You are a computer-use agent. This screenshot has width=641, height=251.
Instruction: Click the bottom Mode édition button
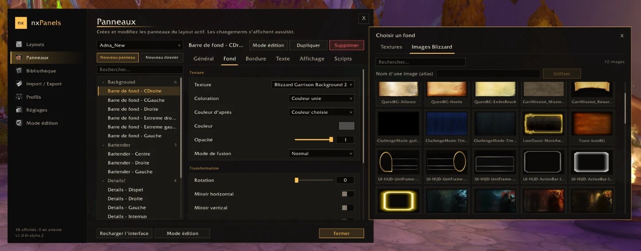point(182,233)
